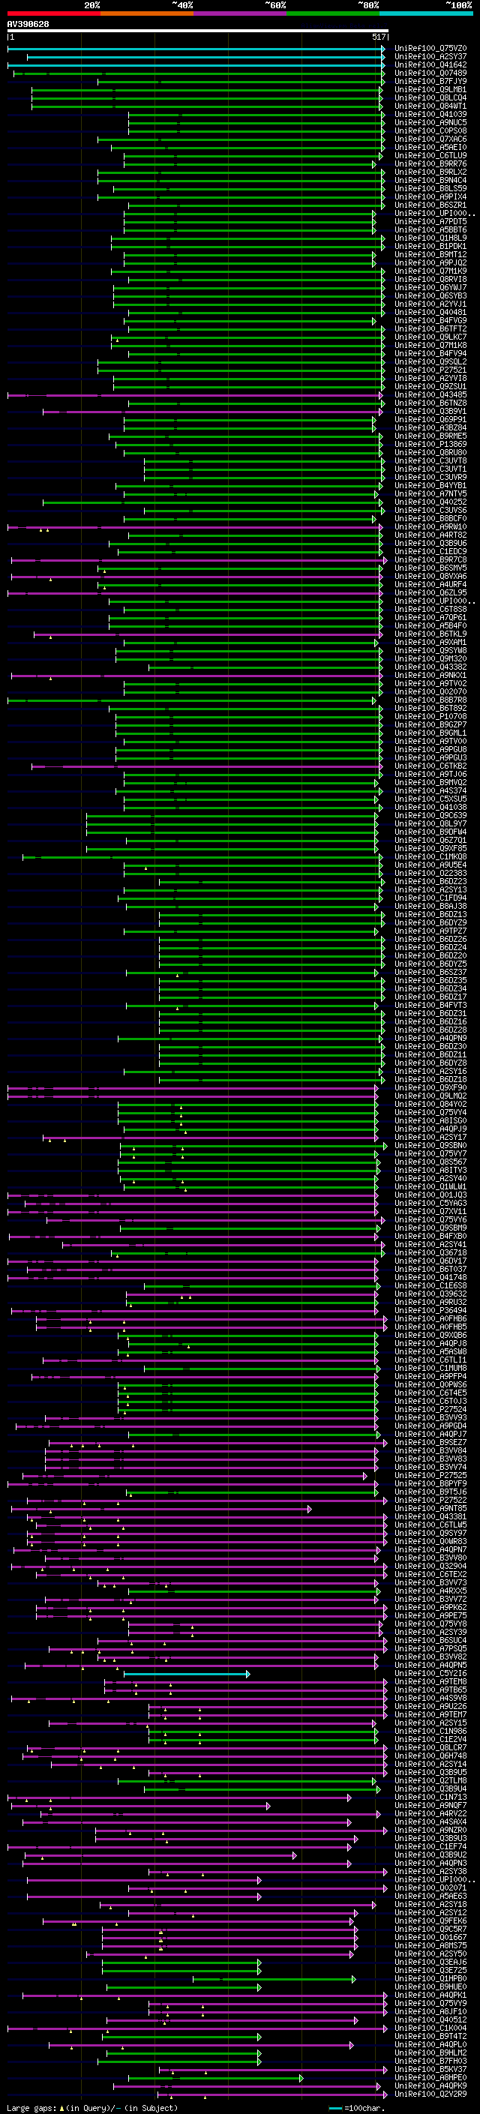Click hit label UniRef100_A0FHB6
This screenshot has height=2114, width=480.
[x=430, y=1318]
